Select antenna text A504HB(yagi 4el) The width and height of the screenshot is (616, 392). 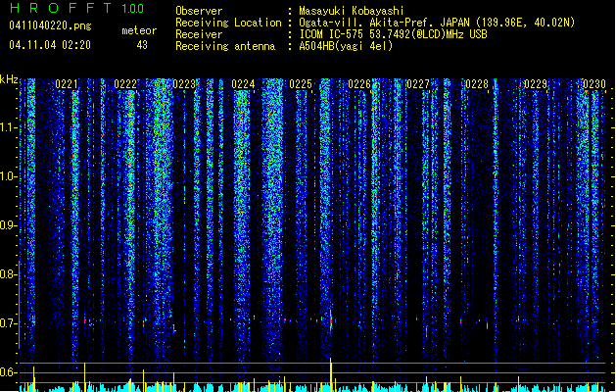point(346,46)
